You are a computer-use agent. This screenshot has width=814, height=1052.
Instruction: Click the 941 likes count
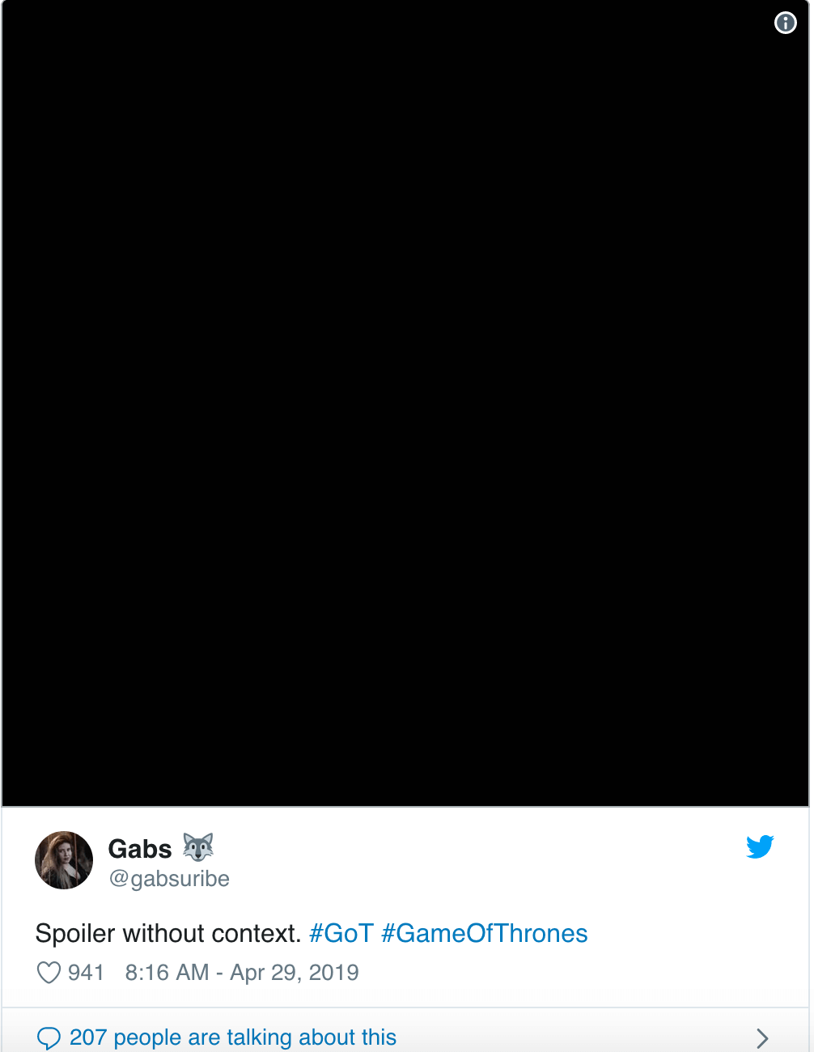coord(86,972)
